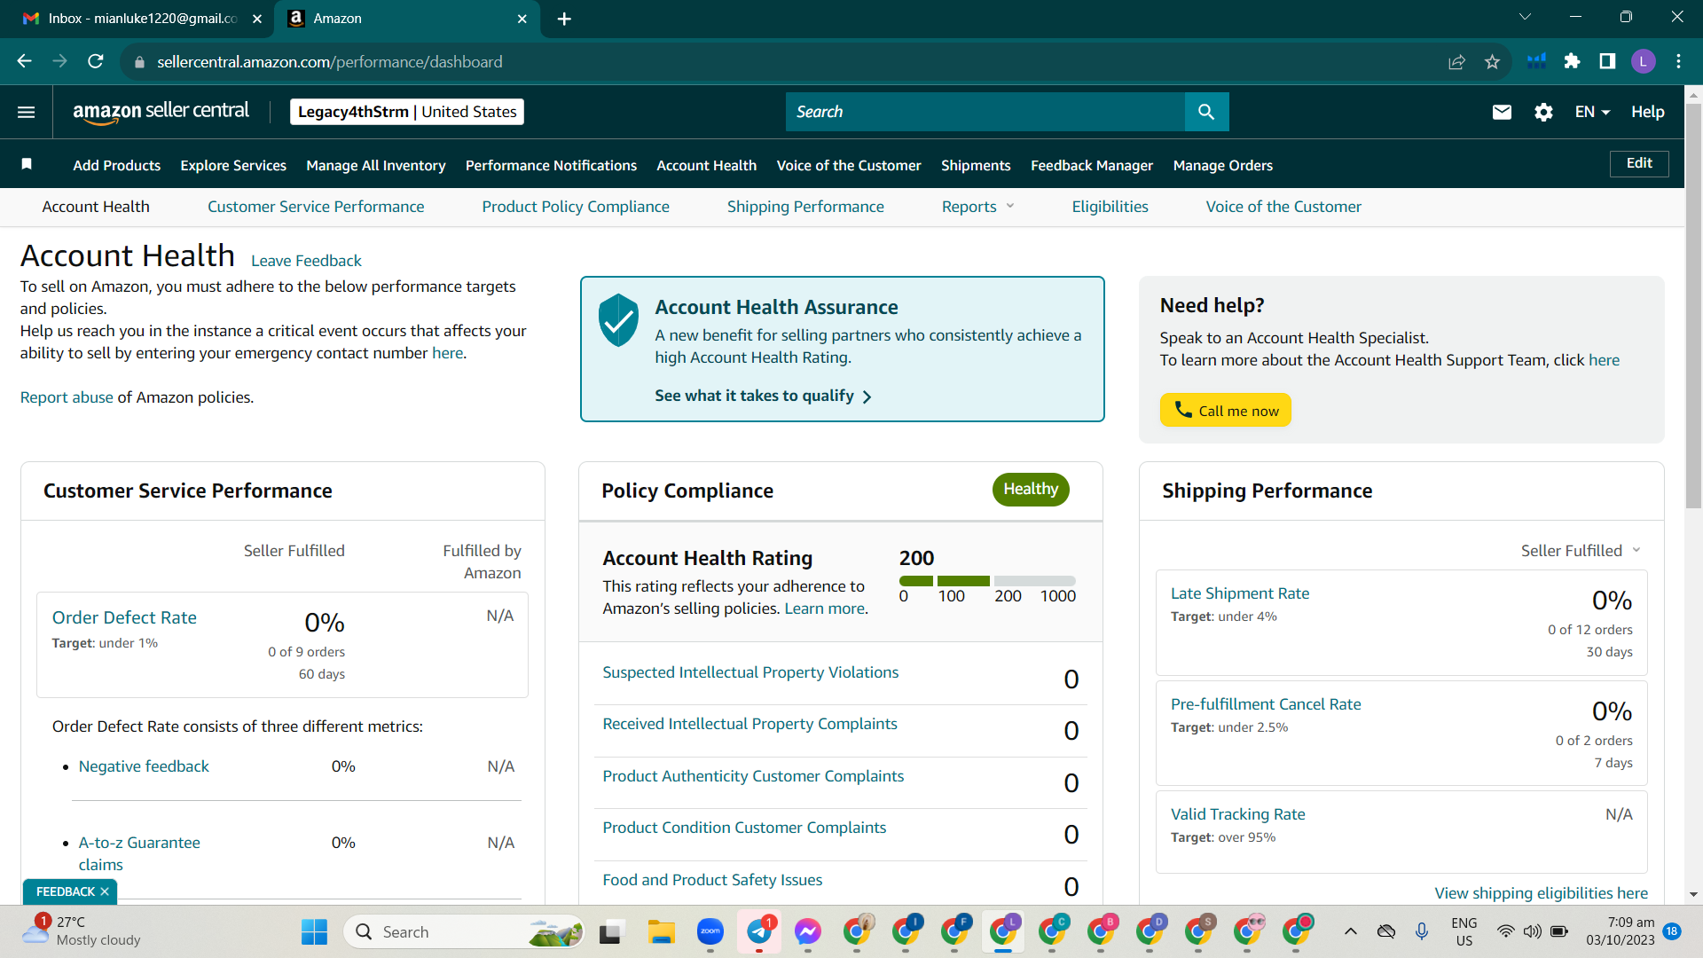
Task: Open the Windows Start button
Action: [x=314, y=931]
